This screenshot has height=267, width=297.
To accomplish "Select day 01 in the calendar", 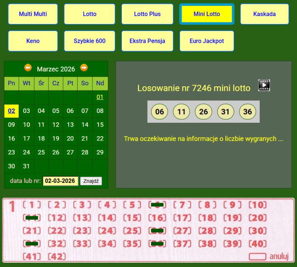I will coord(100,97).
